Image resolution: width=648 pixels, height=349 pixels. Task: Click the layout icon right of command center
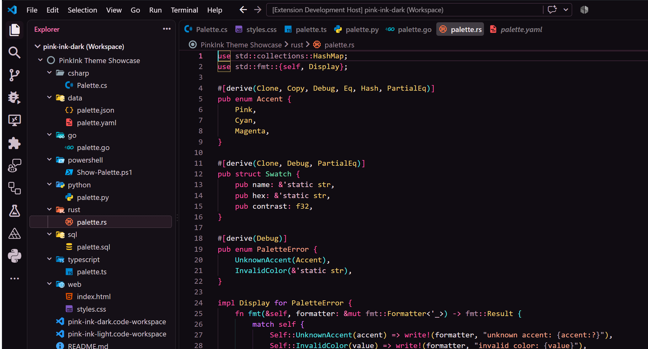pyautogui.click(x=584, y=10)
